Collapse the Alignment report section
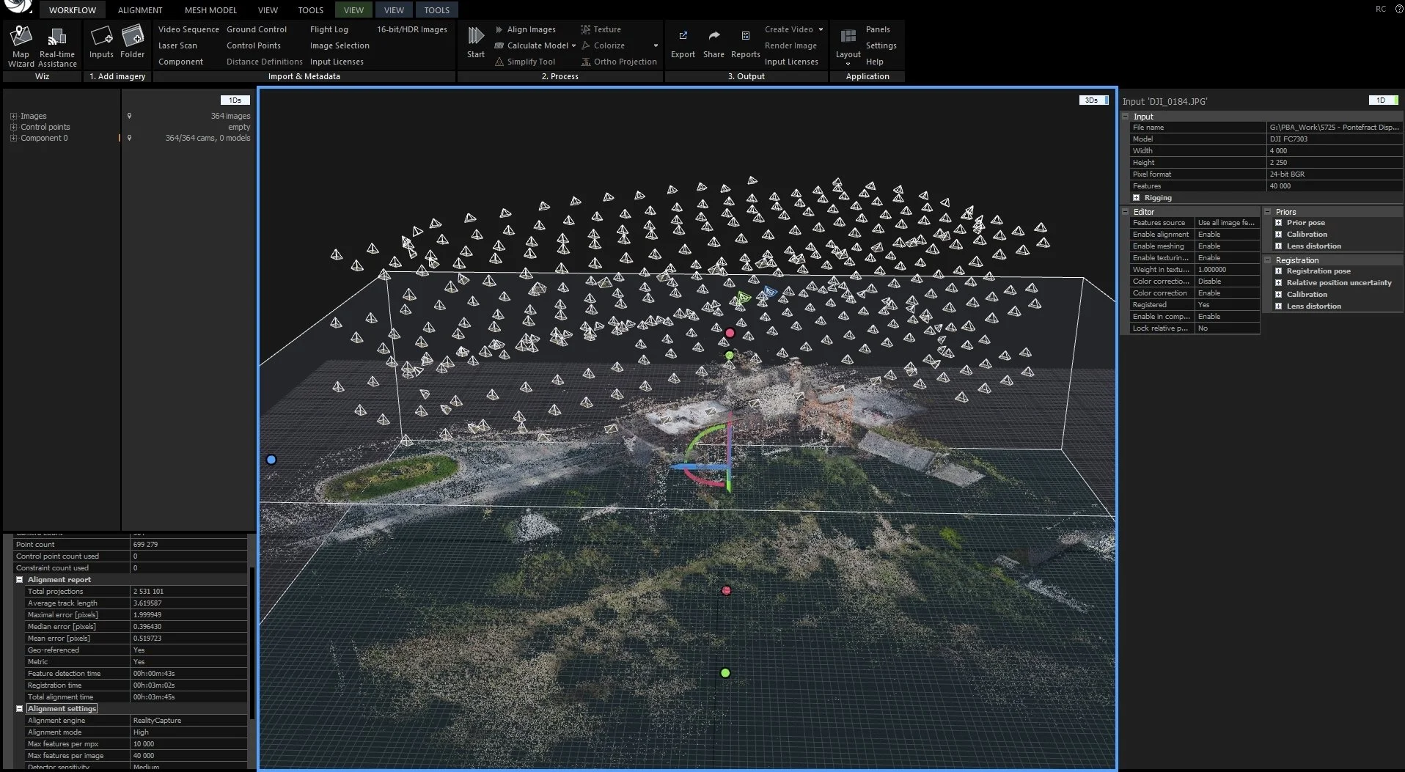 [20, 579]
